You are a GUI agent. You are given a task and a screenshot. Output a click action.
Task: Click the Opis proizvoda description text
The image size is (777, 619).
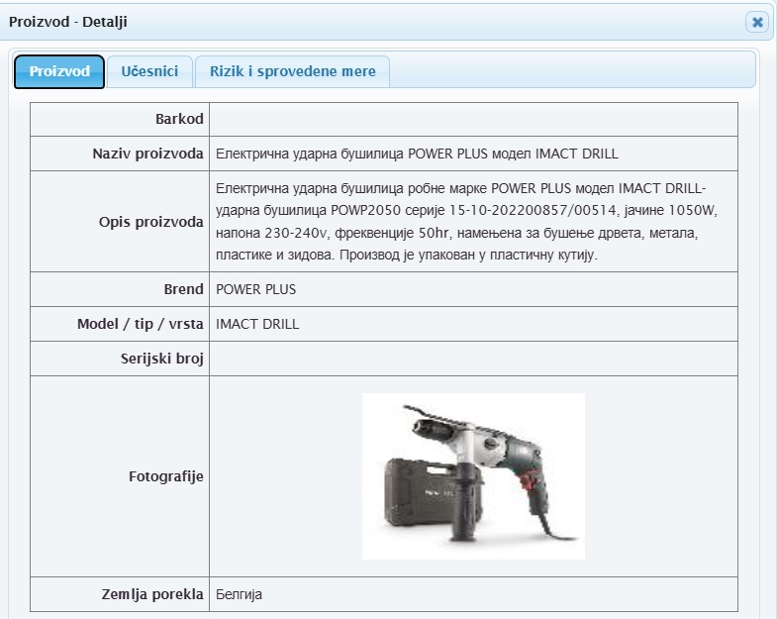pos(466,222)
